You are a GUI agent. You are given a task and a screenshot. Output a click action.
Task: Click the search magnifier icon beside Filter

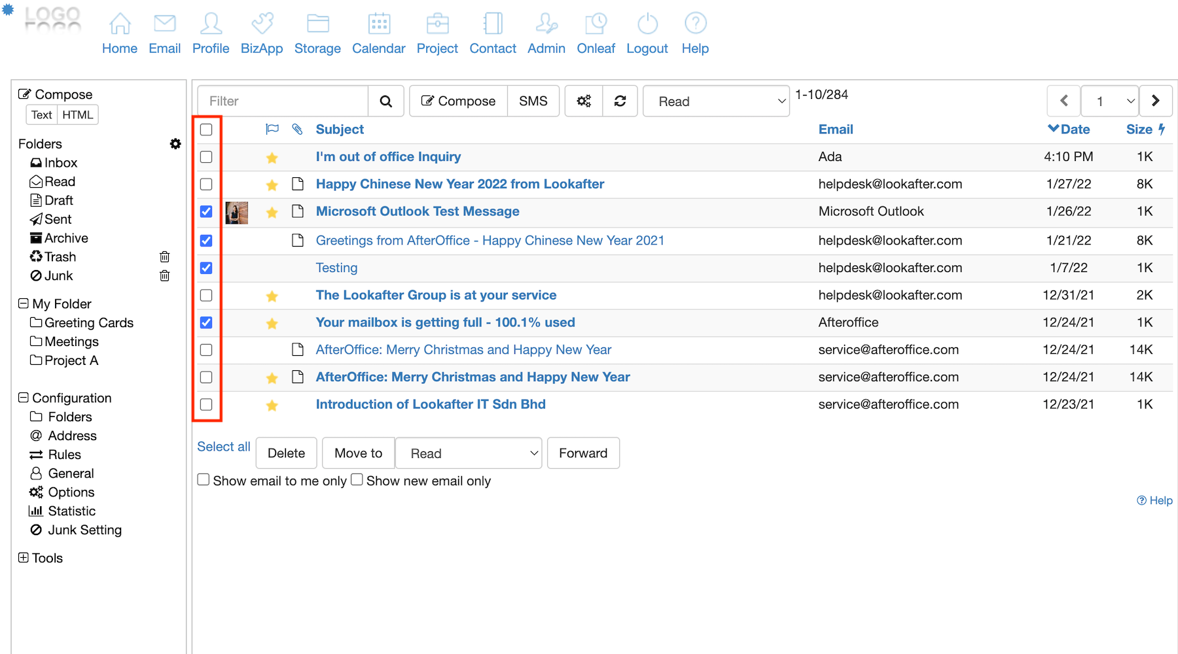386,101
